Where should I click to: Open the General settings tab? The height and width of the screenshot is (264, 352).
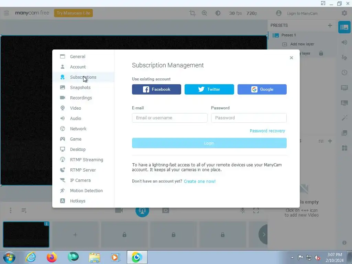pos(83,57)
